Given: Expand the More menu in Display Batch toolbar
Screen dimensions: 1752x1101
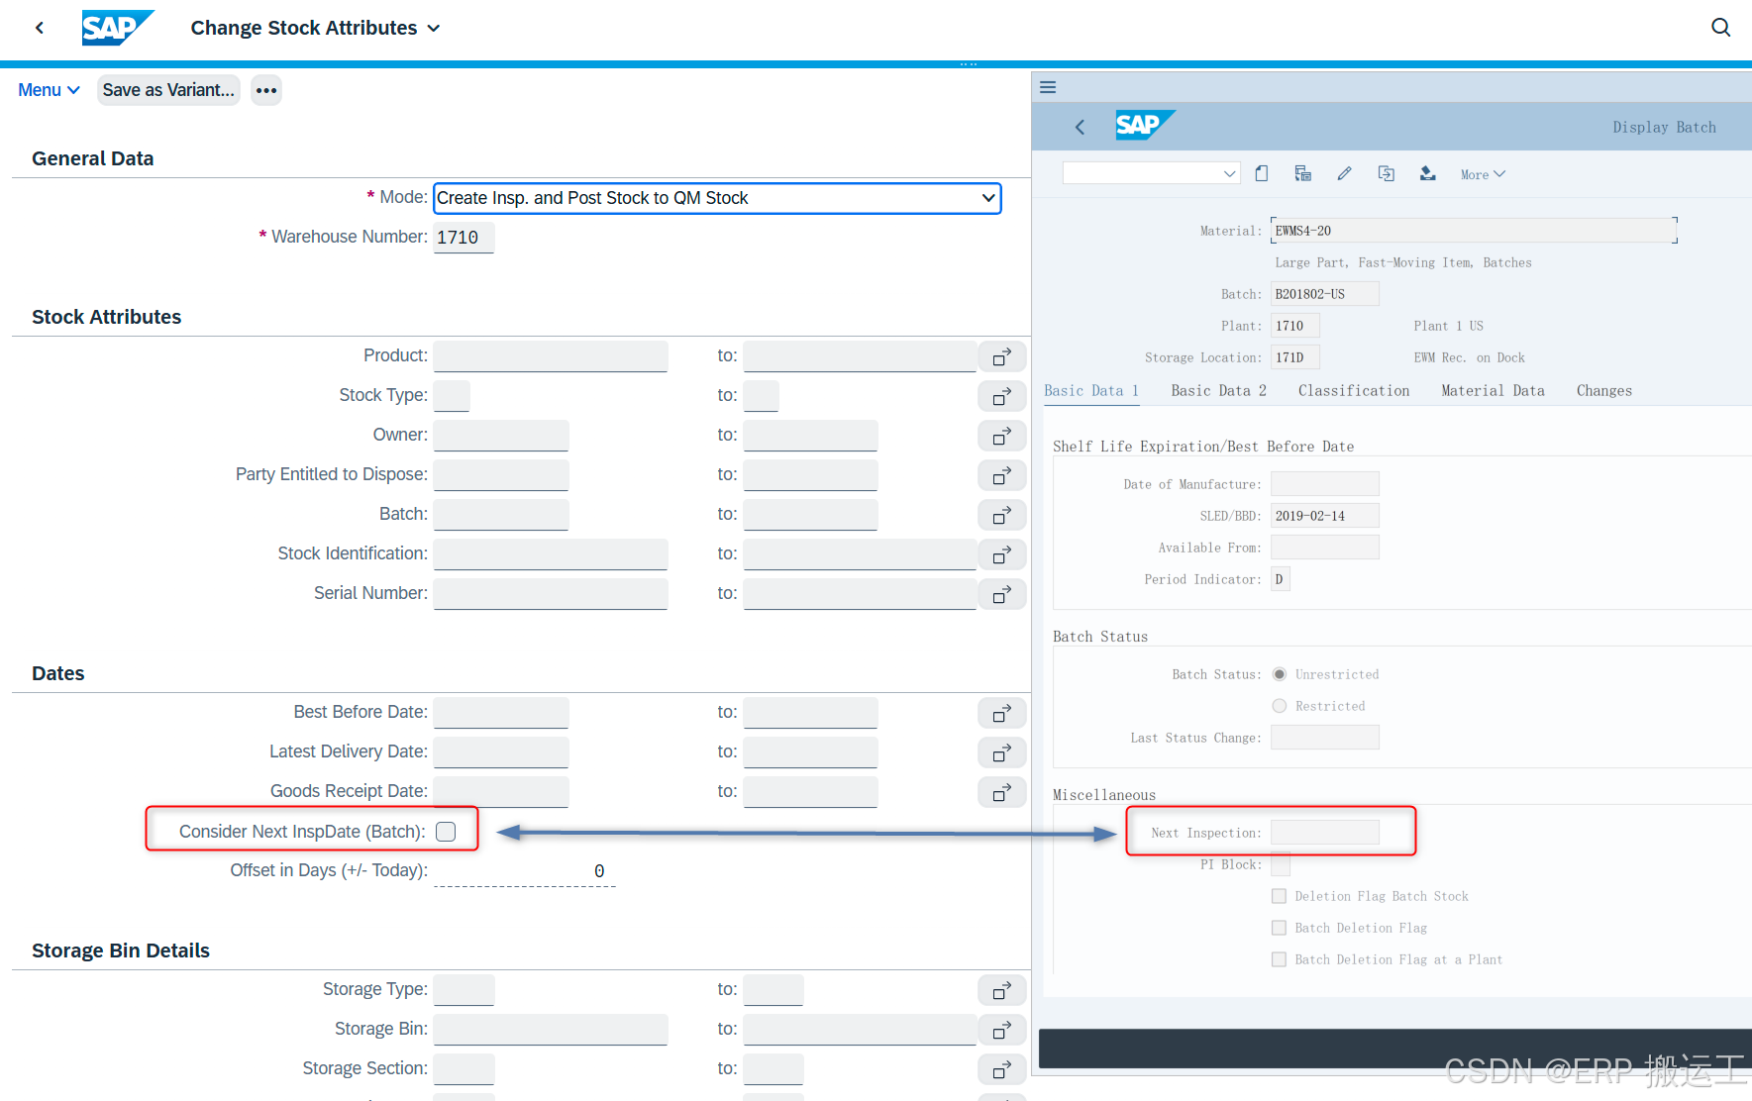Looking at the screenshot, I should (x=1483, y=174).
